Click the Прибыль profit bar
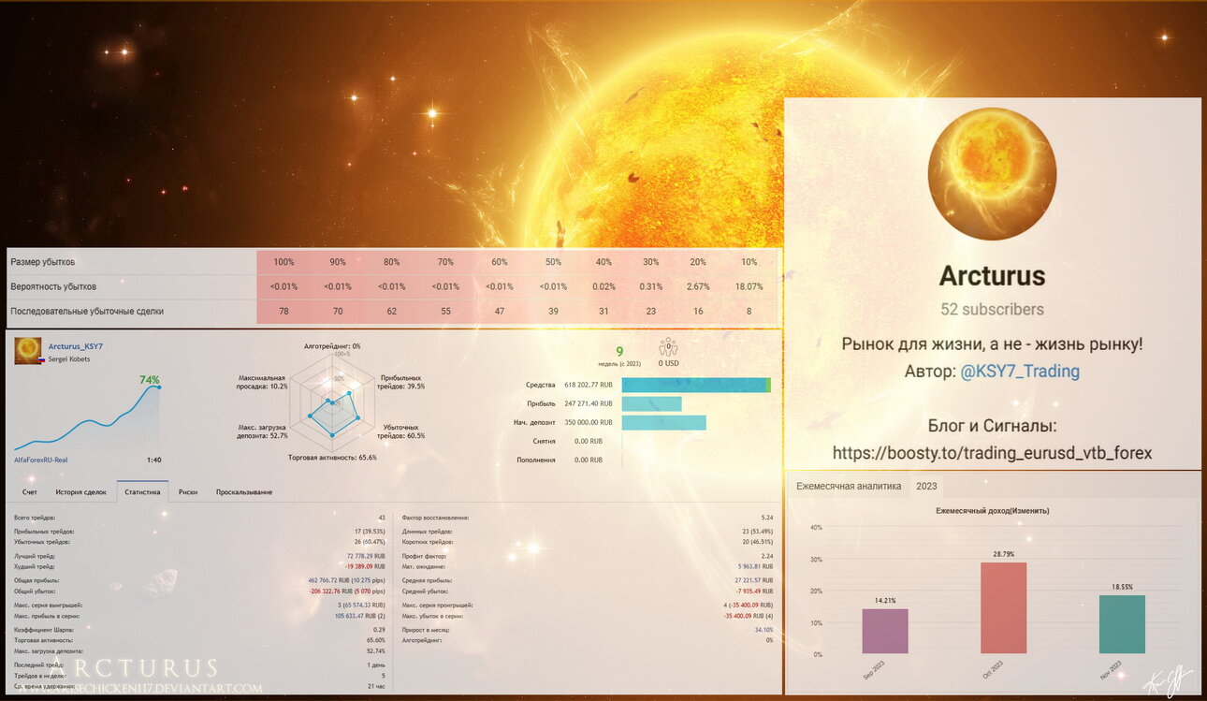The height and width of the screenshot is (701, 1207). click(652, 403)
